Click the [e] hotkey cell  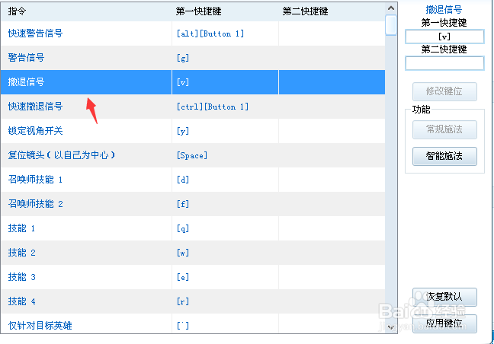pyautogui.click(x=225, y=277)
